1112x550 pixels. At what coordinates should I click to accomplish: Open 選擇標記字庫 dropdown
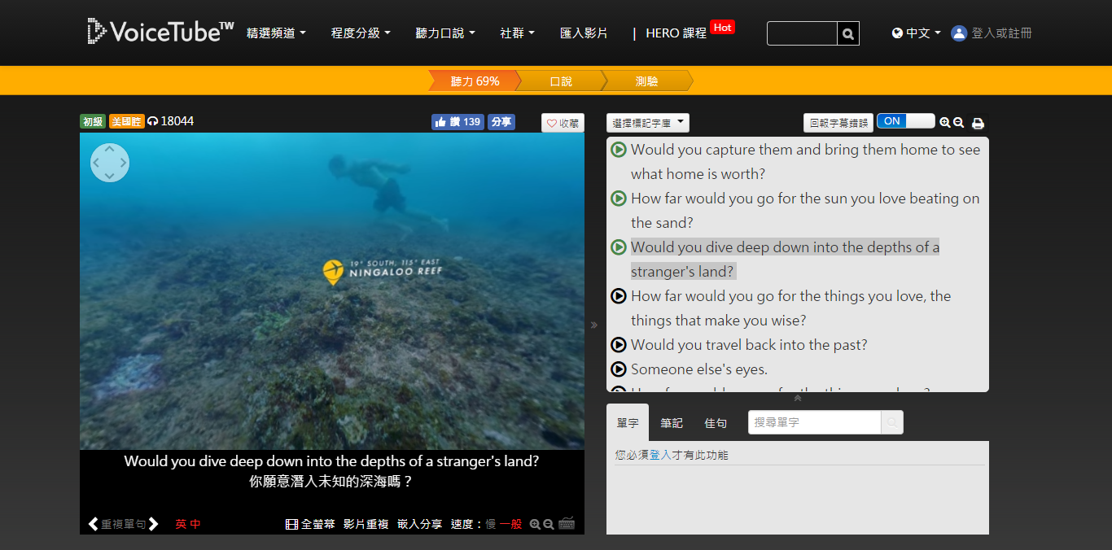(648, 123)
